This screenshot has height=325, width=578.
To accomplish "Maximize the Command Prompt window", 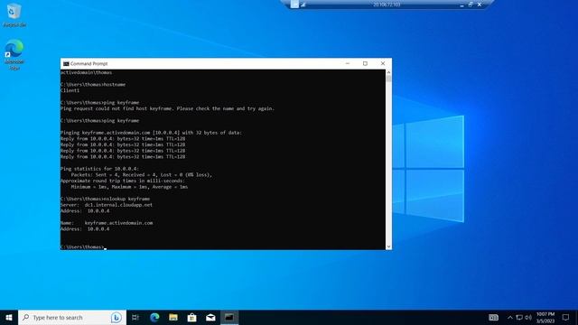I will click(365, 63).
